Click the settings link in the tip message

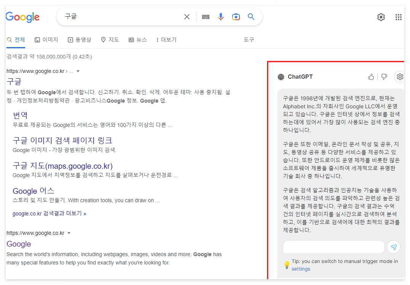tap(301, 269)
